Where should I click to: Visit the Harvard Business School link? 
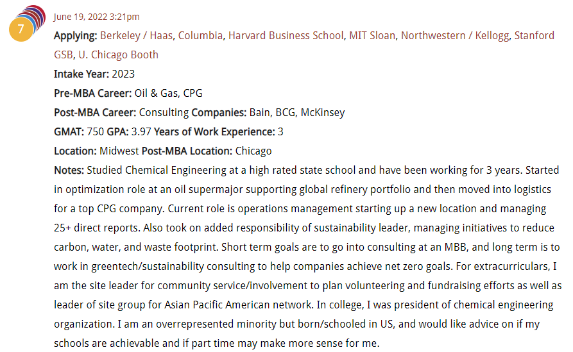(x=286, y=35)
